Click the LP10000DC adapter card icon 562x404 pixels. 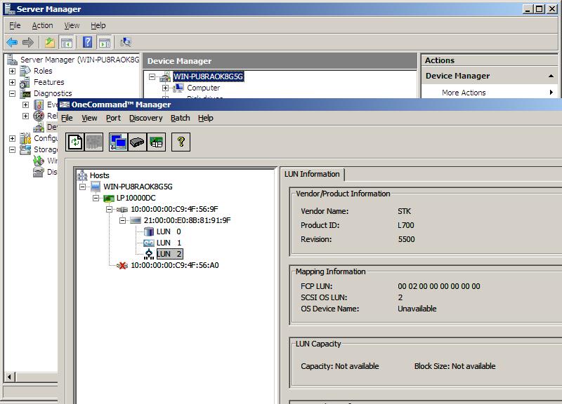(109, 198)
